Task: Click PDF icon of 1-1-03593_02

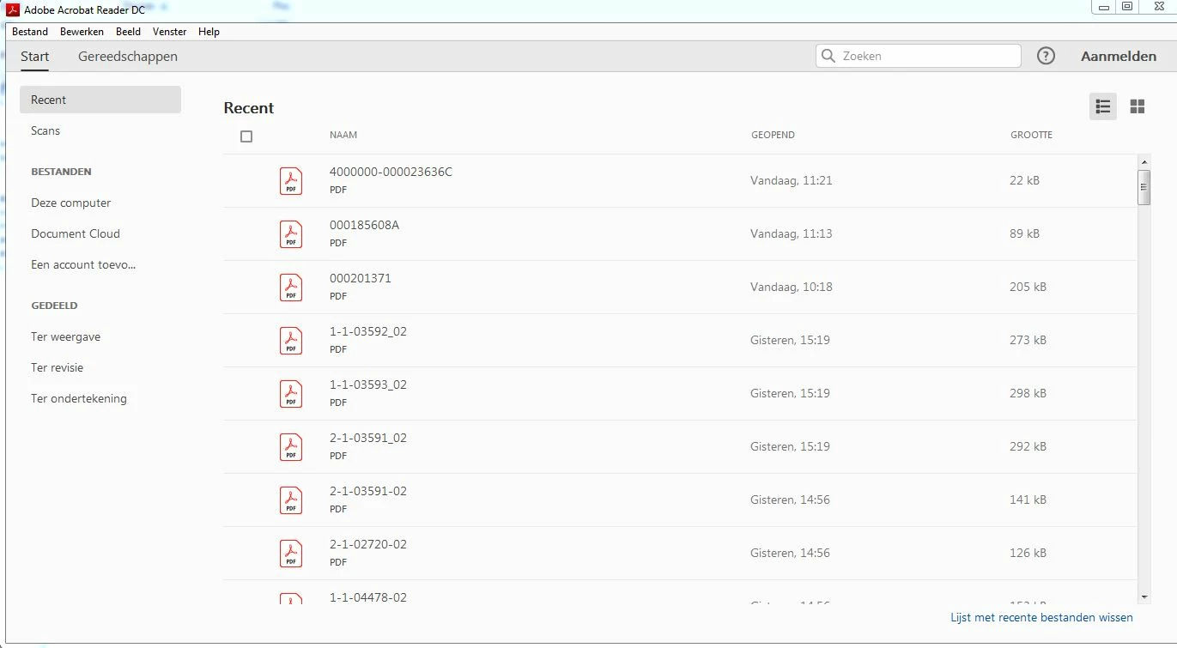Action: tap(291, 394)
